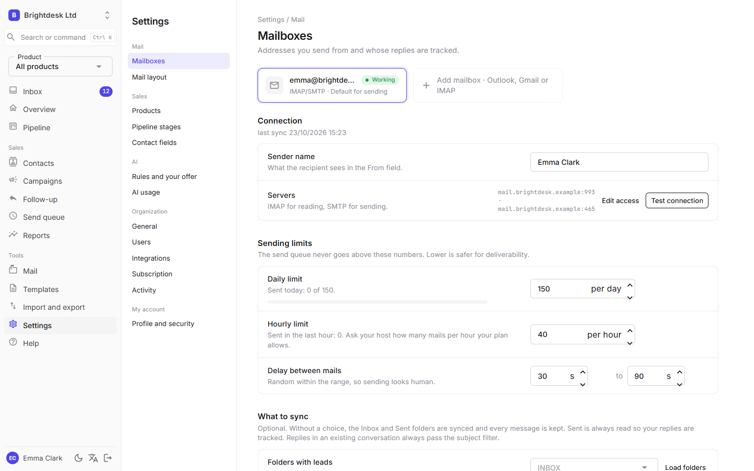This screenshot has height=471, width=754.
Task: Focus the Search or command box
Action: pos(60,37)
